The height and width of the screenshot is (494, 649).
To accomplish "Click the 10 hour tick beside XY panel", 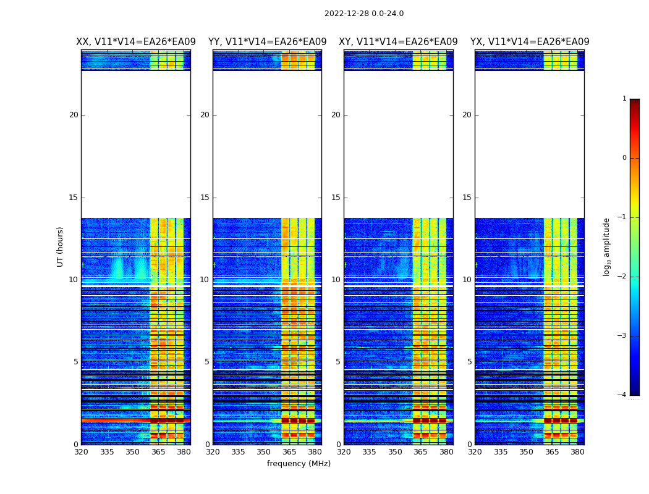I will click(335, 280).
